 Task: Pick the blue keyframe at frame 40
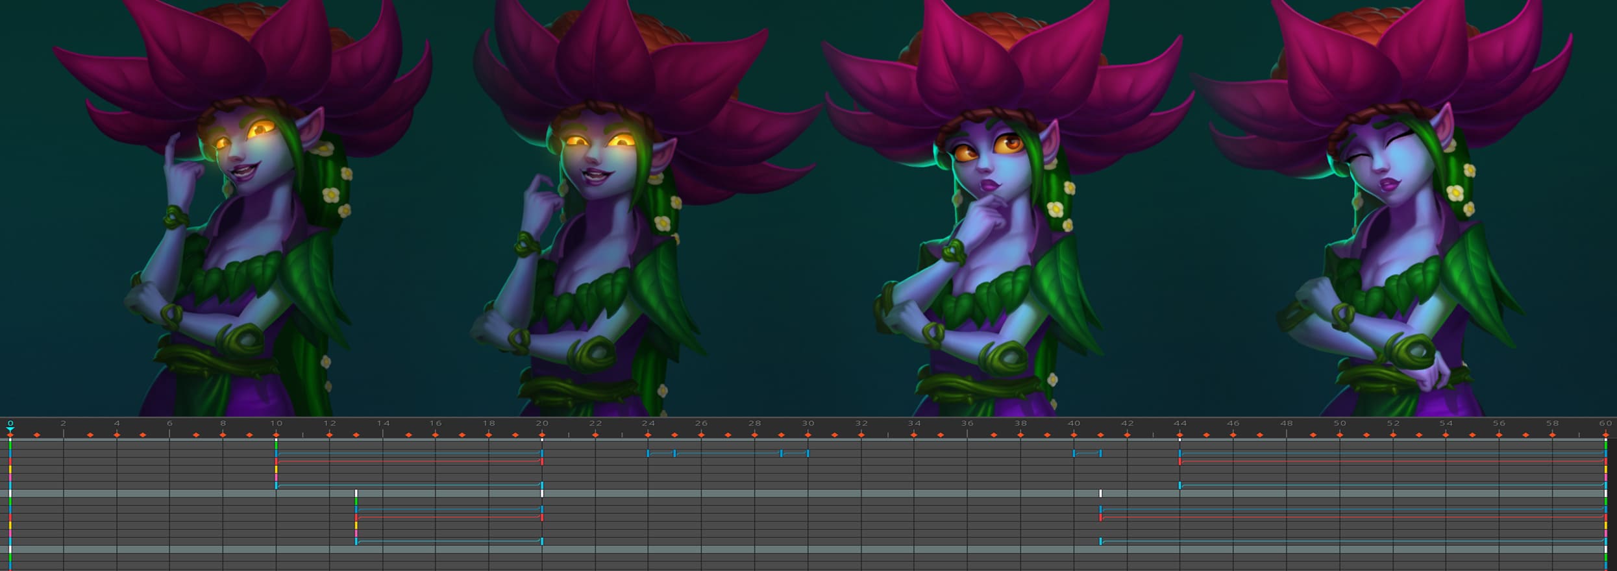tap(1074, 453)
